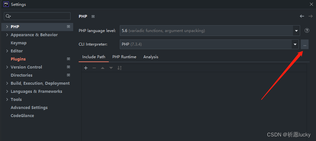
Task: Click the "CLI Interpreter:" label
Action: coord(93,44)
